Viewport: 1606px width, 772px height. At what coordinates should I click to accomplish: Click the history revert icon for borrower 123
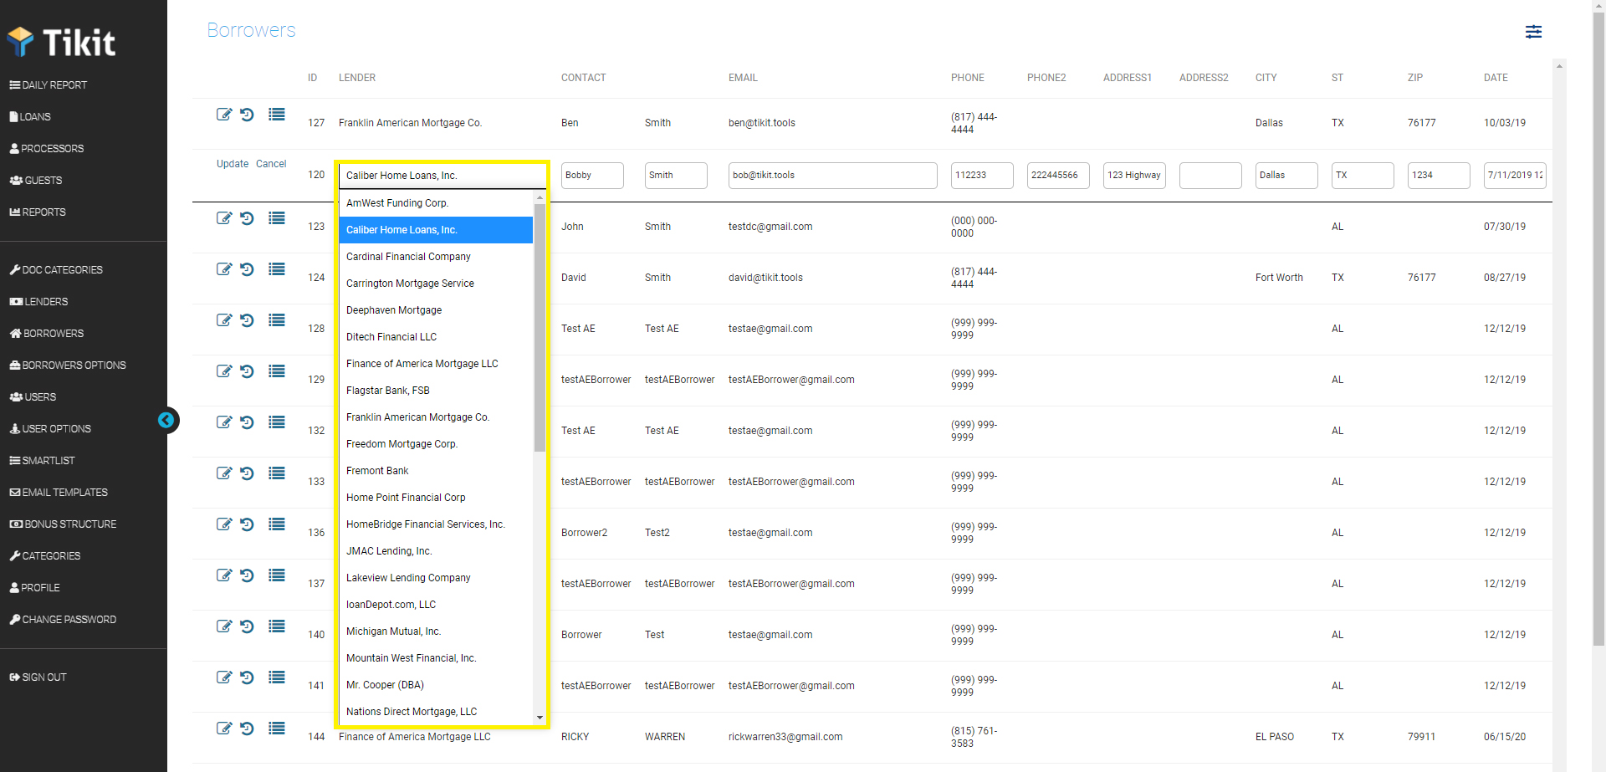pyautogui.click(x=247, y=218)
